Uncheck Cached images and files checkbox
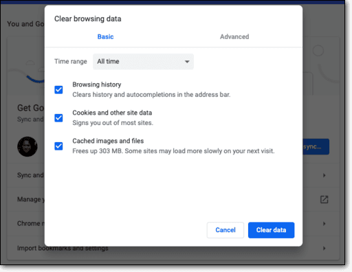The width and height of the screenshot is (352, 272). pyautogui.click(x=58, y=146)
